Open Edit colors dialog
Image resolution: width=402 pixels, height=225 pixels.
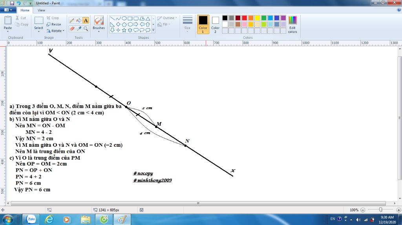pyautogui.click(x=292, y=24)
